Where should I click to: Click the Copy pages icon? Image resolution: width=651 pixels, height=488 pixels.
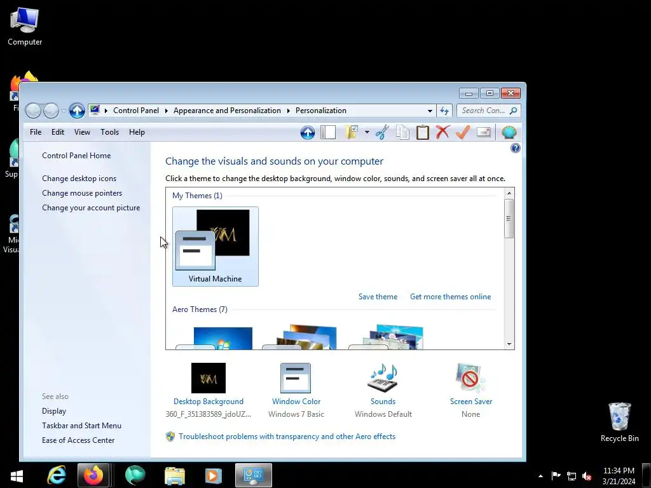(402, 132)
